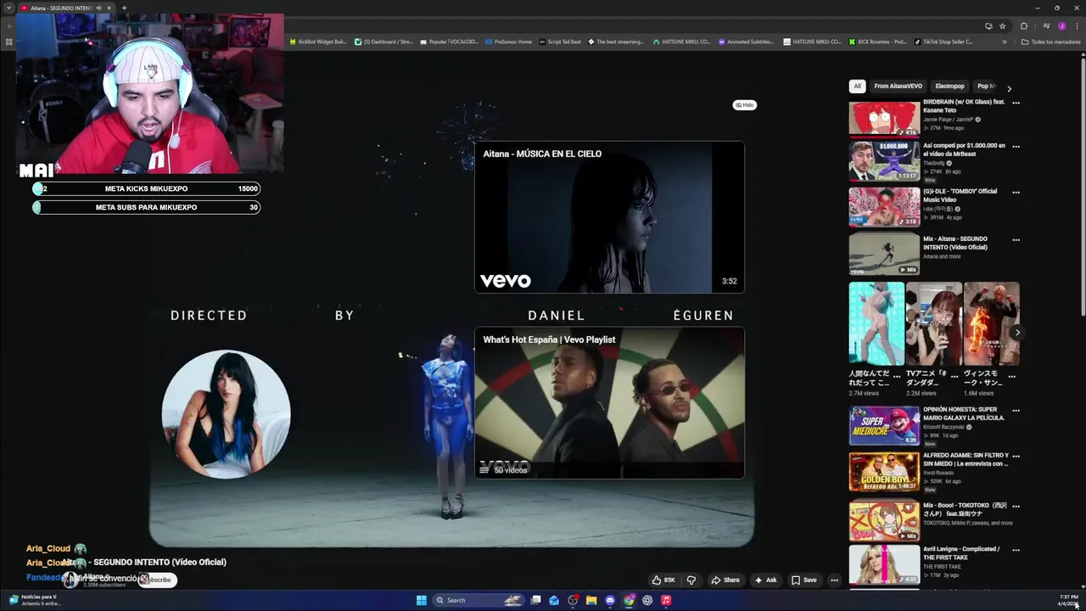Open the Aitana MÚSICA EN EL CIELO end card

(609, 217)
